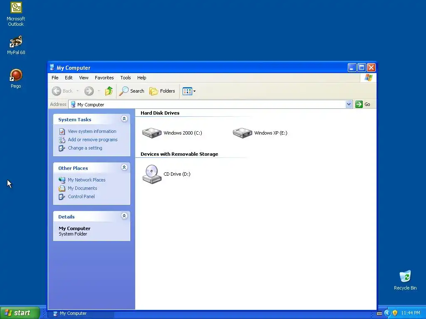Click the Hard Disk Drives group header
The width and height of the screenshot is (426, 319).
[x=160, y=113]
